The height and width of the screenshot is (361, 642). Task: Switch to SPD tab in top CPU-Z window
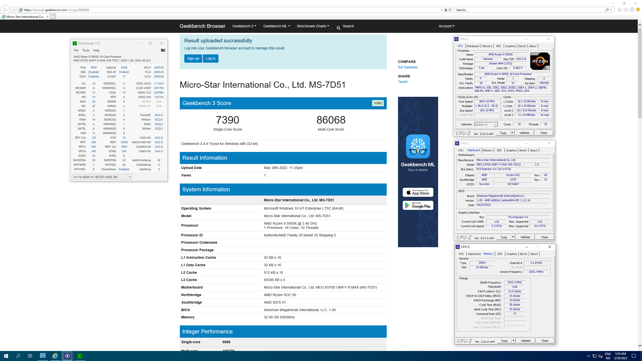pos(498,46)
